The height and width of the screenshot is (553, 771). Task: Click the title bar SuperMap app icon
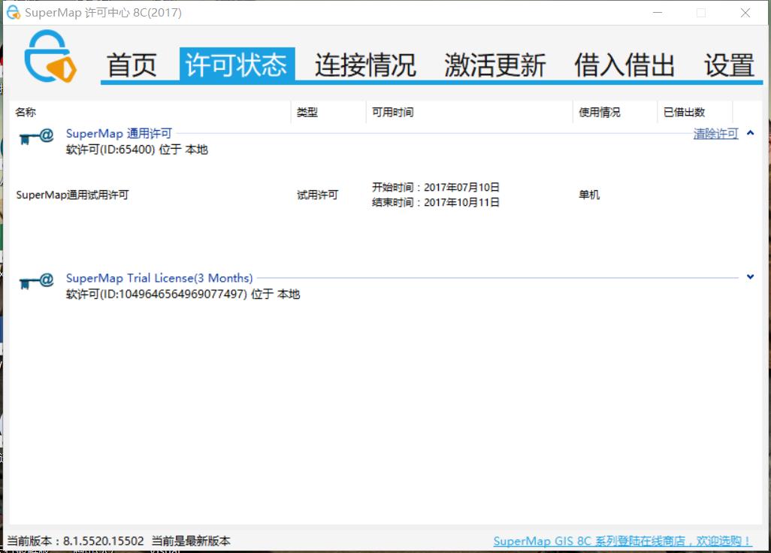tap(14, 12)
